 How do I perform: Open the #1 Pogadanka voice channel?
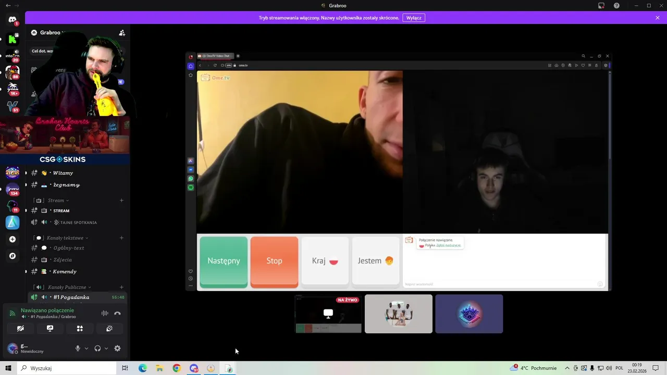pos(78,297)
